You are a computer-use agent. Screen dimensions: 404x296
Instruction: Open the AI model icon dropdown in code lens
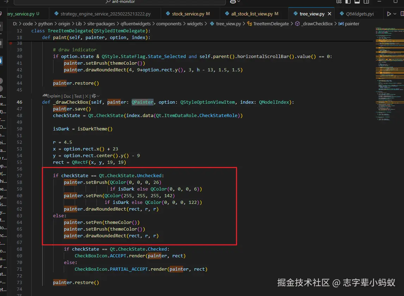coord(95,96)
